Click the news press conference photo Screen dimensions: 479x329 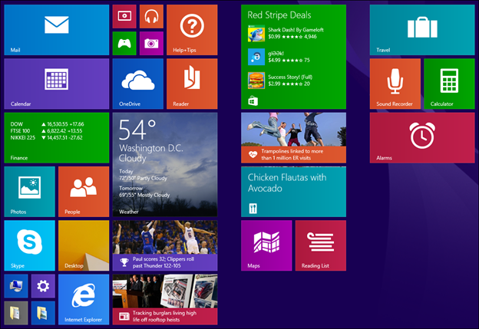coord(165,291)
